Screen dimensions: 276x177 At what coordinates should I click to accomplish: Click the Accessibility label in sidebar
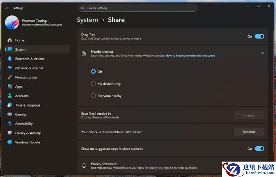coord(24,124)
